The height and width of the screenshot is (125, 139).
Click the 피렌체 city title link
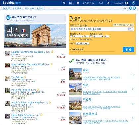pos(87,99)
